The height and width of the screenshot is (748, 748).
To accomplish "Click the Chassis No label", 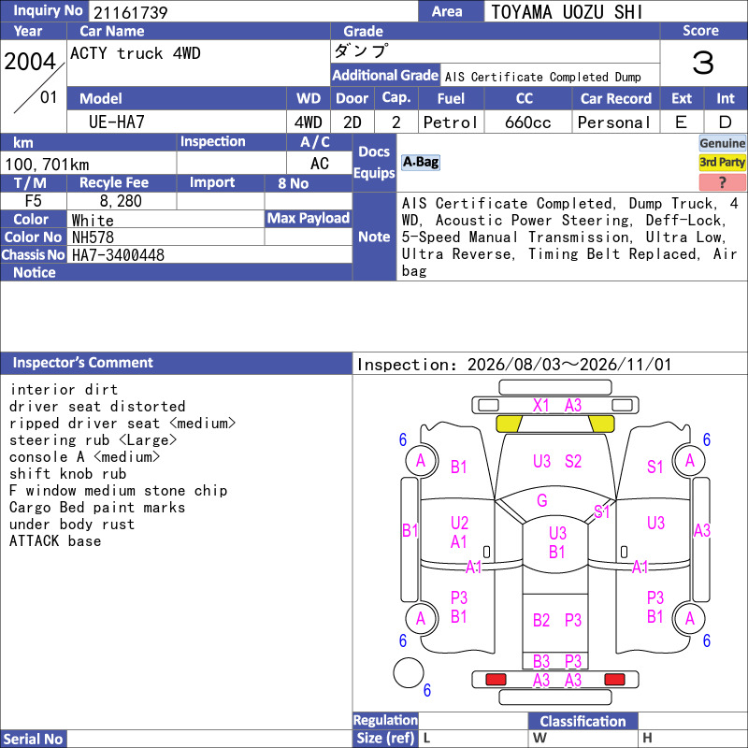I will pos(33,254).
